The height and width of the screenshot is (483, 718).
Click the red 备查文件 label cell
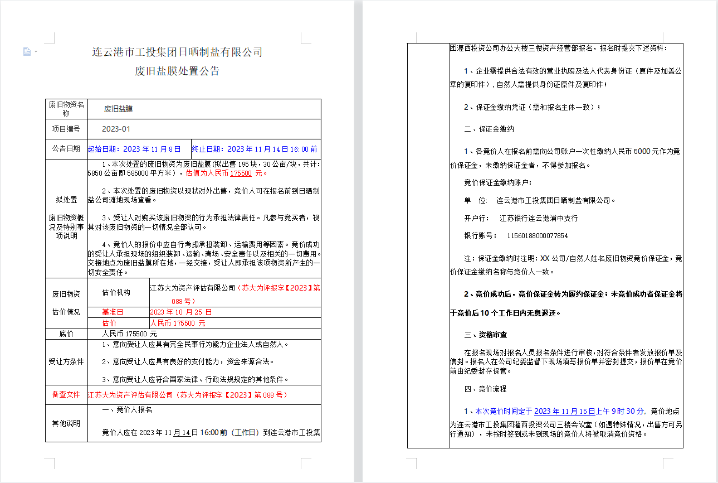tap(66, 394)
